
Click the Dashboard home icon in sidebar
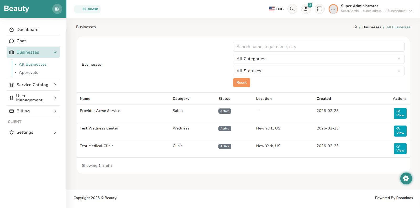coord(12,30)
